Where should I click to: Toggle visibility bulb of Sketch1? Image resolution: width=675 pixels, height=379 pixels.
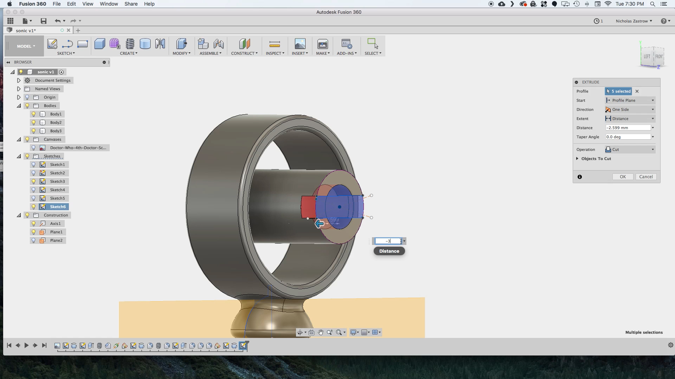[34, 165]
